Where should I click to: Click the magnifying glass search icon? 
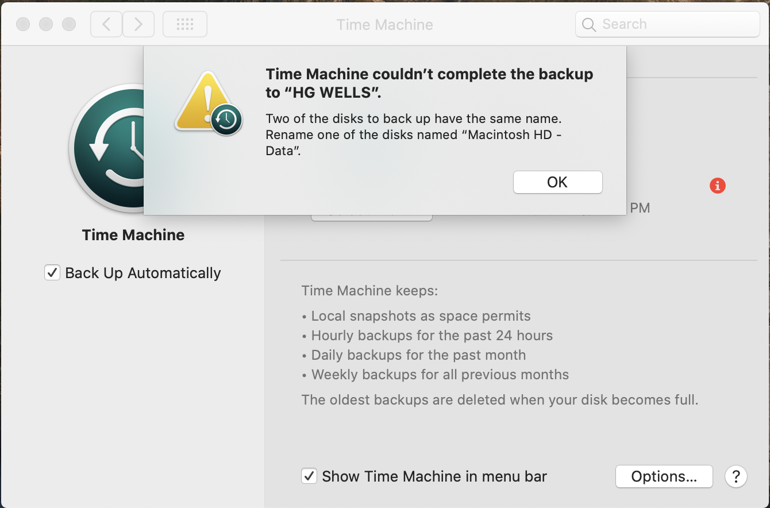coord(589,25)
